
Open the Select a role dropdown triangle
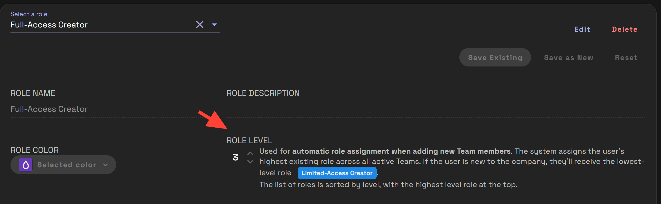[214, 25]
